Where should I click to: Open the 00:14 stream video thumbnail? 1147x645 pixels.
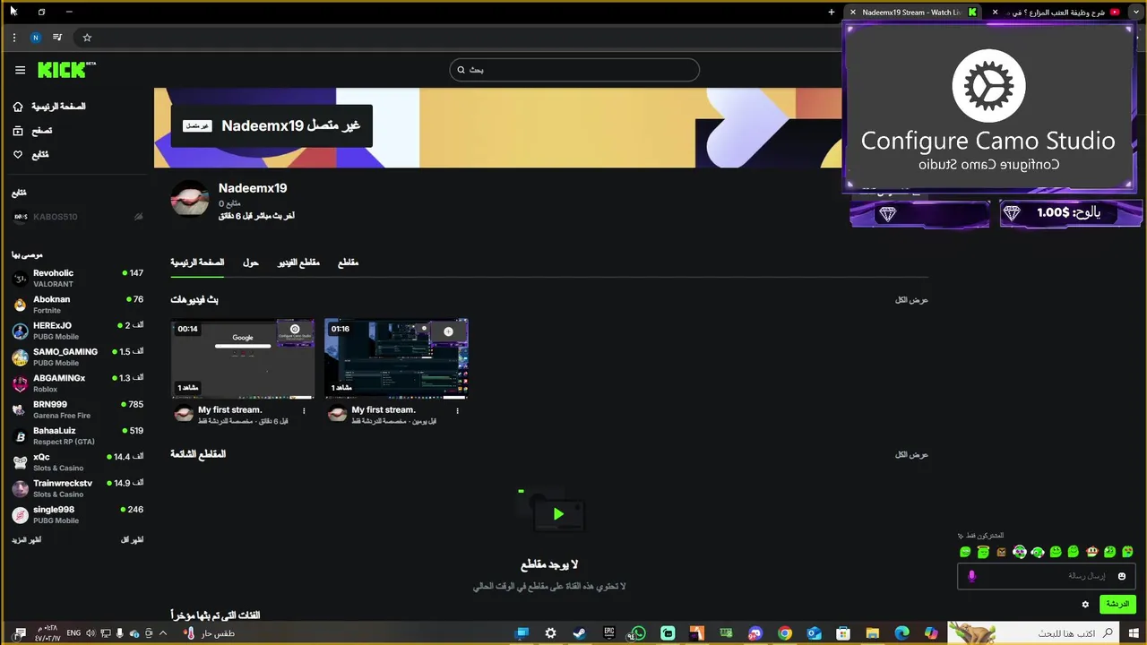243,358
